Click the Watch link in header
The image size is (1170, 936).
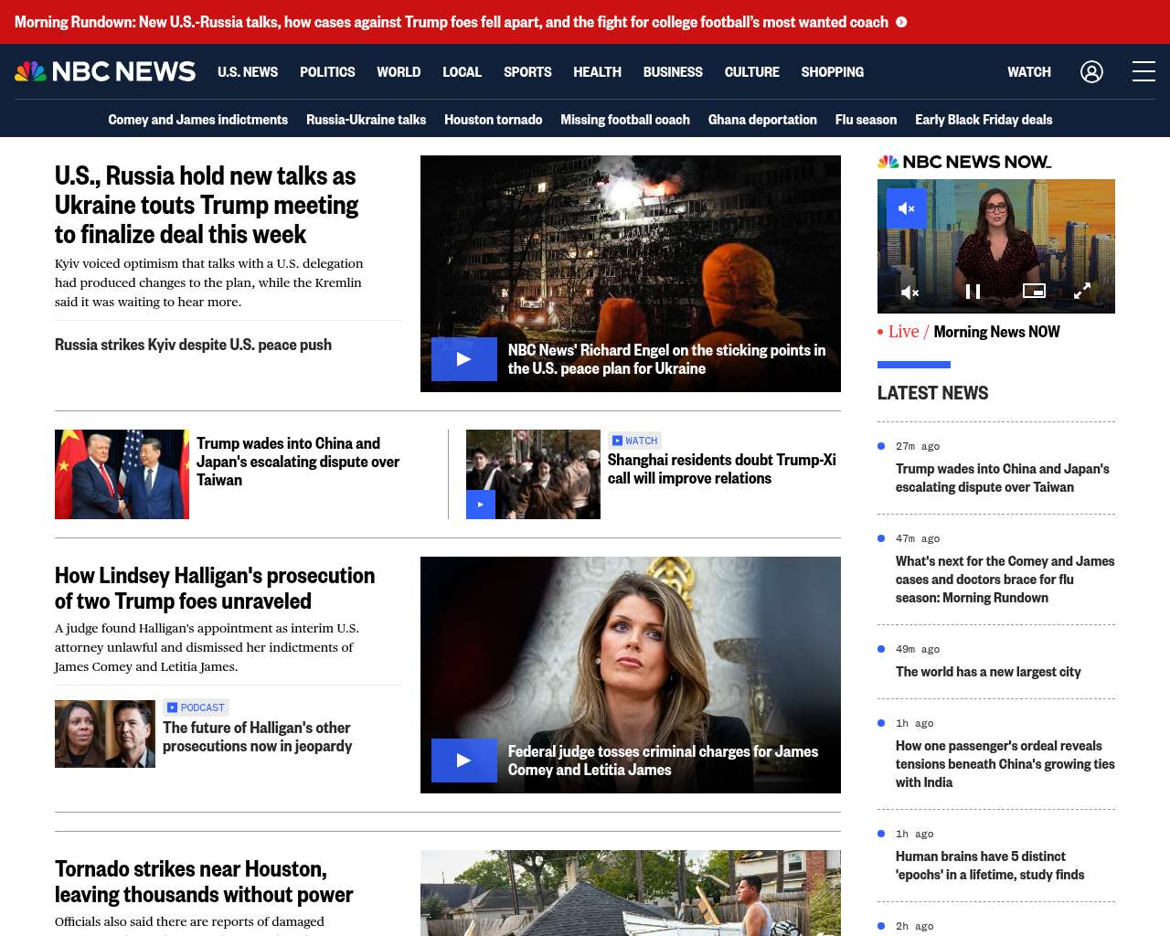1028,71
